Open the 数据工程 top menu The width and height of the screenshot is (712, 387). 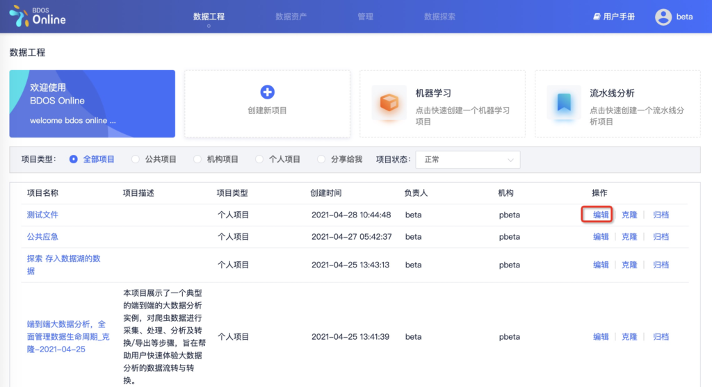209,17
